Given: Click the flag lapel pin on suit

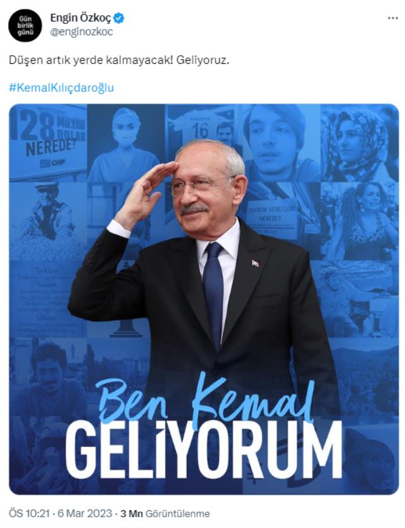Looking at the screenshot, I should [x=255, y=263].
